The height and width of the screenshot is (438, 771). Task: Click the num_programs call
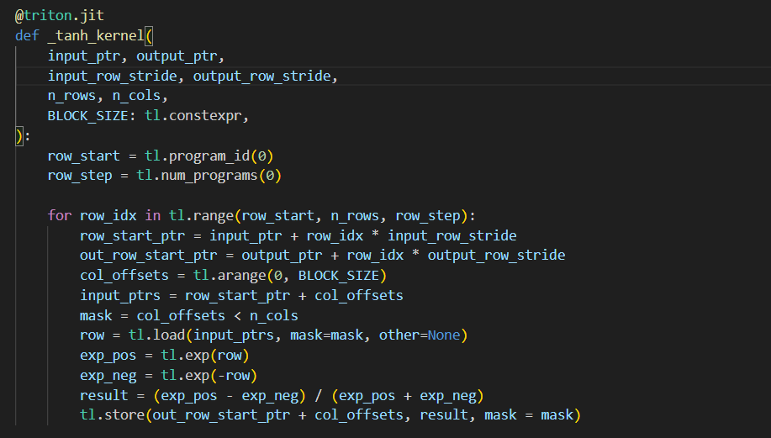pos(221,176)
